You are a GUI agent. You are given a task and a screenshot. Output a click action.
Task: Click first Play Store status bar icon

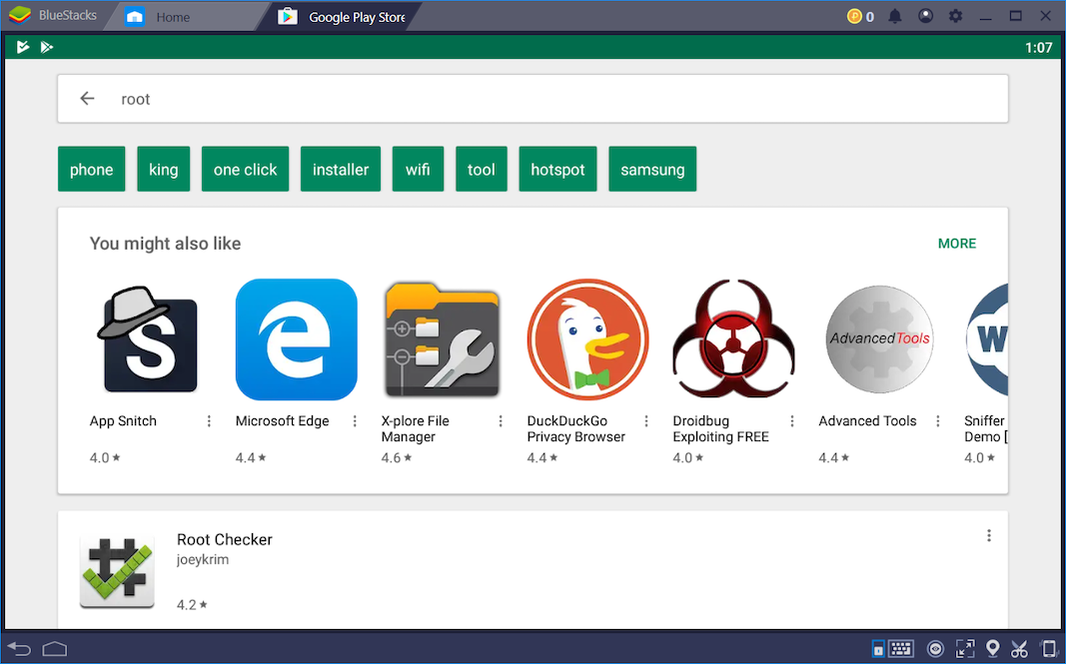coord(22,47)
